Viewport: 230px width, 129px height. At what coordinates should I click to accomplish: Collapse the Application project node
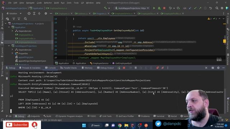pyautogui.click(x=9, y=27)
